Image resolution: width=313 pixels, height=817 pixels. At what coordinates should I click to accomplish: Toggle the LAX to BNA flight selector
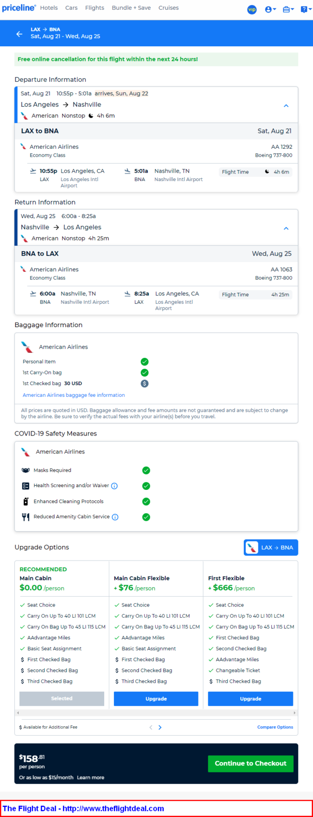[x=271, y=547]
